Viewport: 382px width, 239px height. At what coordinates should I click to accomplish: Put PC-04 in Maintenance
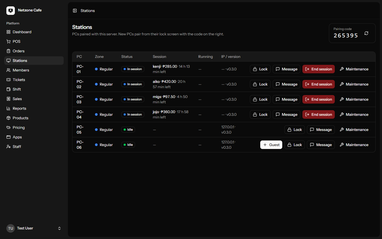pyautogui.click(x=354, y=114)
